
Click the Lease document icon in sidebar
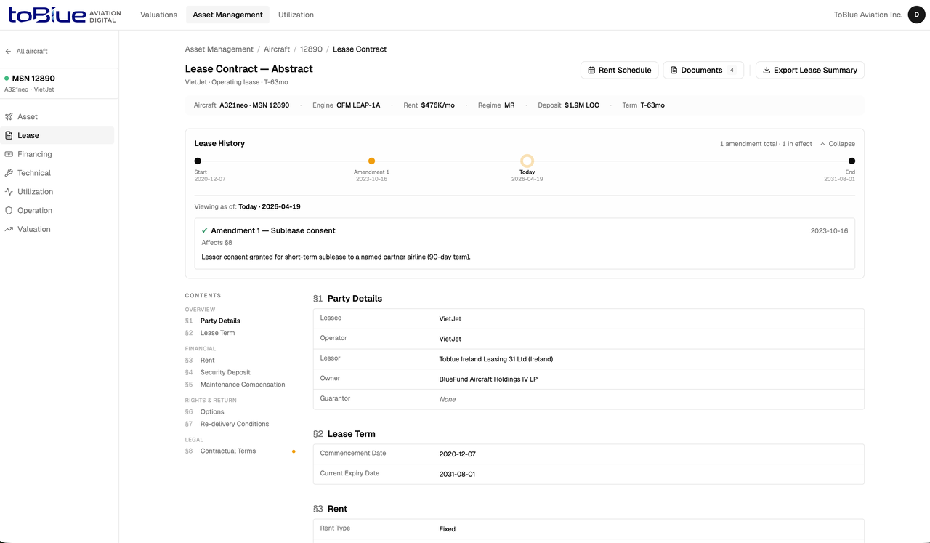9,135
